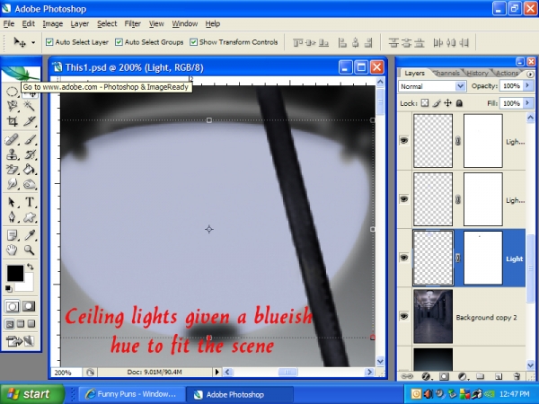Viewport: 539px width, 404px height.
Task: Toggle lock transparent pixels
Action: [425, 103]
